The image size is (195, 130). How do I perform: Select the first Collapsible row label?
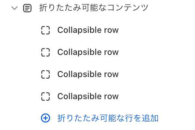[88, 30]
